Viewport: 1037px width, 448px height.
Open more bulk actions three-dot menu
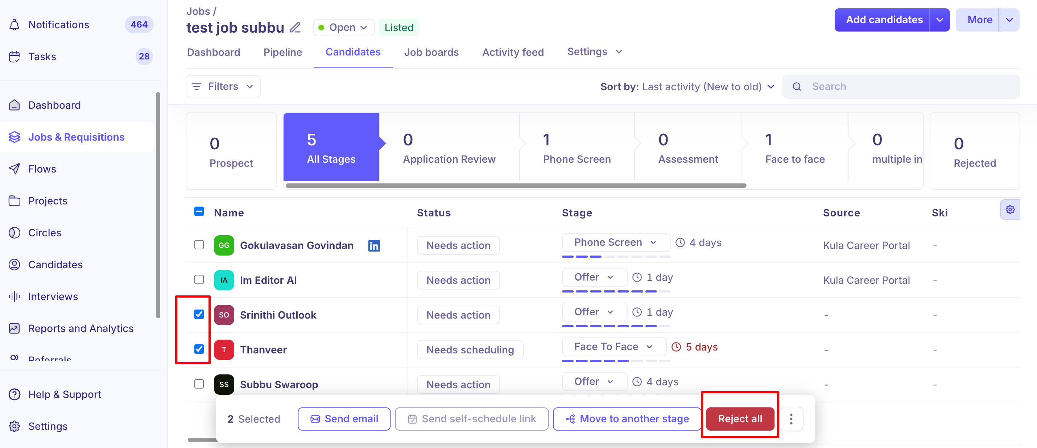tap(791, 419)
